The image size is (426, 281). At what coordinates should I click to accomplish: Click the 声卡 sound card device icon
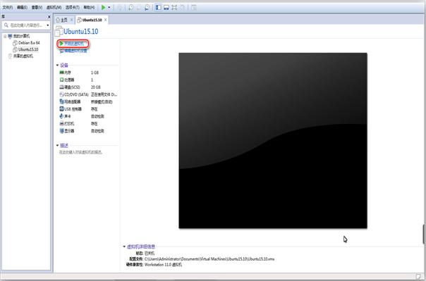coord(61,116)
